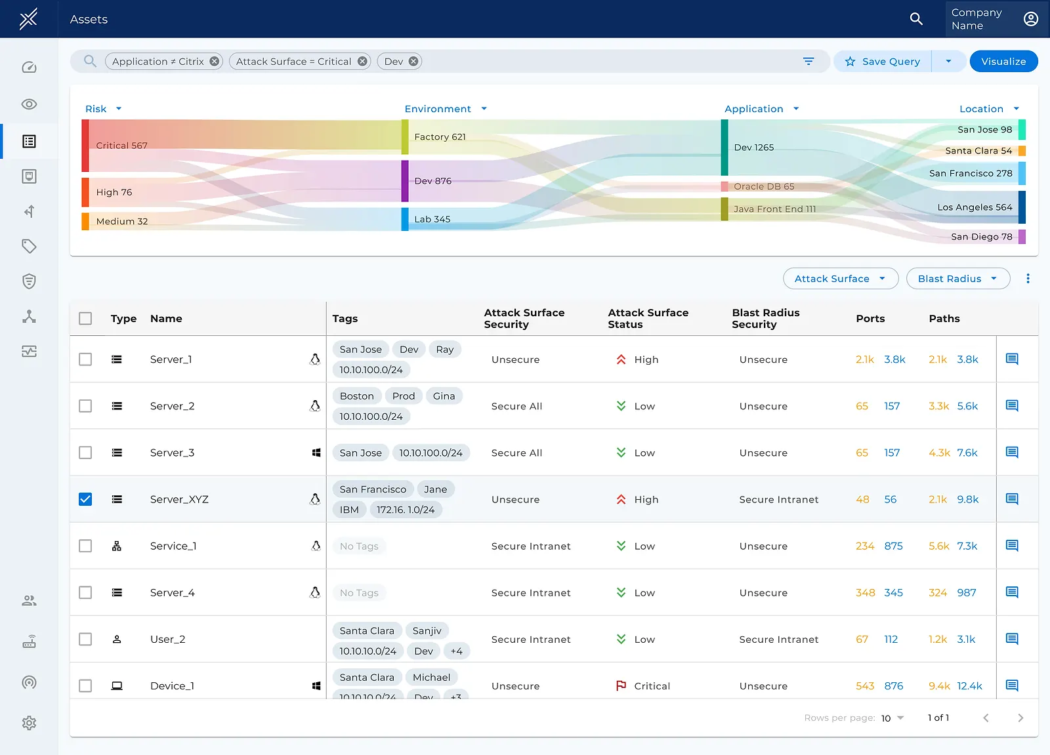Click the +4 more tags chip for User_2
1050x755 pixels.
coord(456,651)
